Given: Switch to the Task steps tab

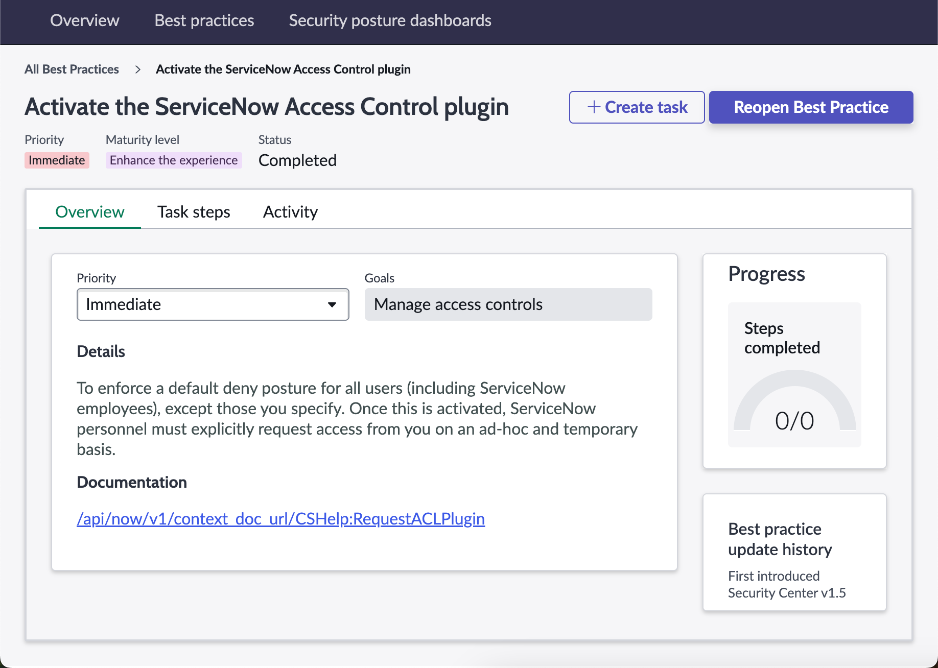Looking at the screenshot, I should click(194, 212).
